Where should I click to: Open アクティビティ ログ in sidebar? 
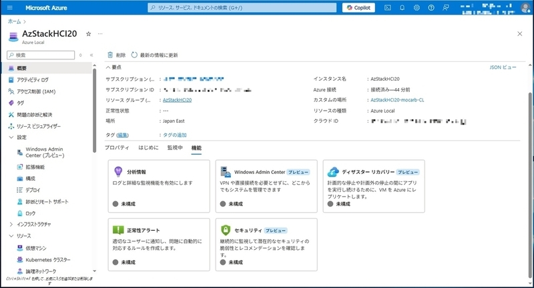[33, 79]
